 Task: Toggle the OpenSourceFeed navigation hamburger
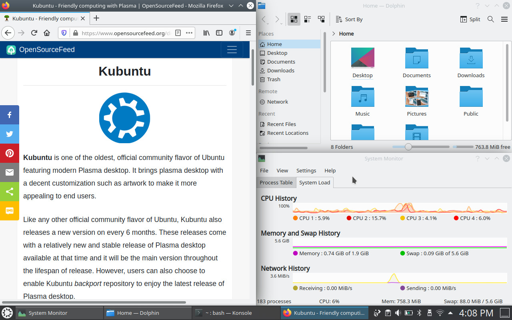(x=232, y=50)
